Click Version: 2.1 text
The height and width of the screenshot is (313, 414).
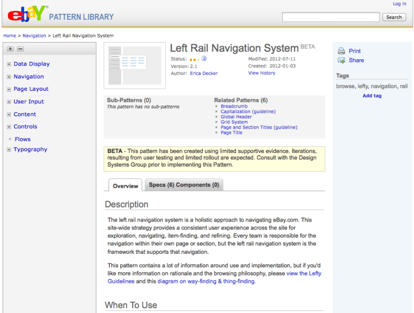(x=184, y=66)
